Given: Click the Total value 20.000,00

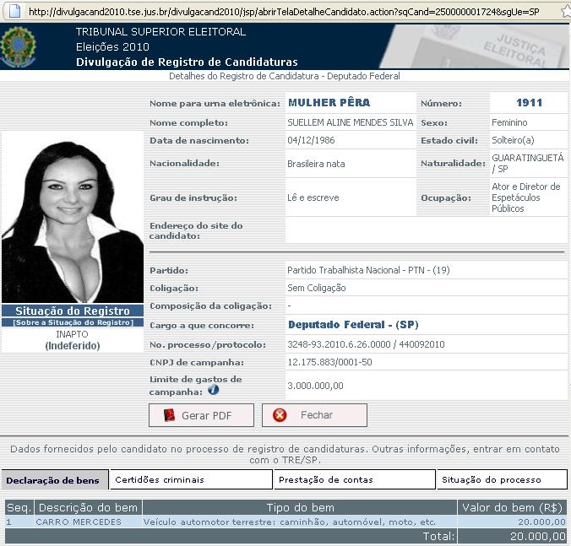Looking at the screenshot, I should (x=538, y=536).
